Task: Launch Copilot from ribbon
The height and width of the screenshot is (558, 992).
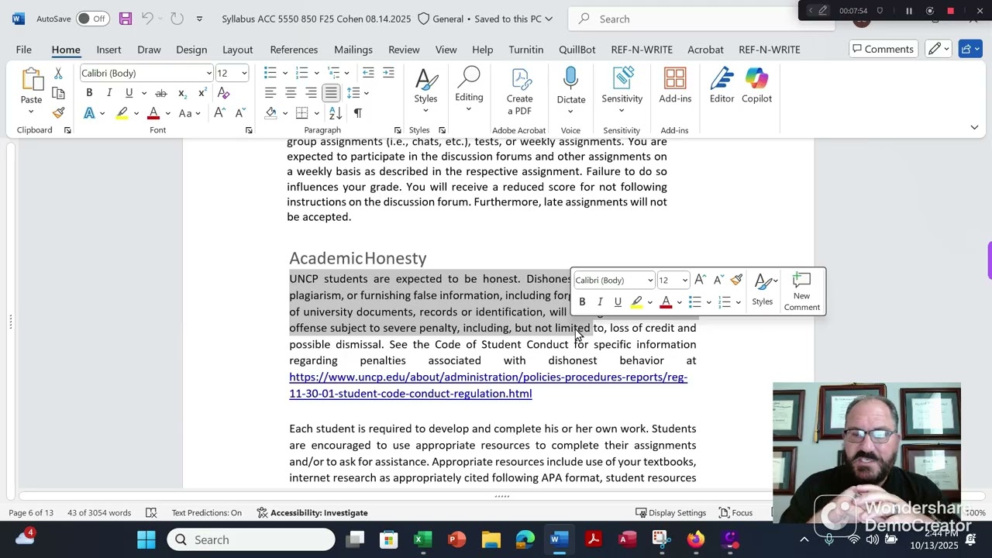Action: click(757, 86)
